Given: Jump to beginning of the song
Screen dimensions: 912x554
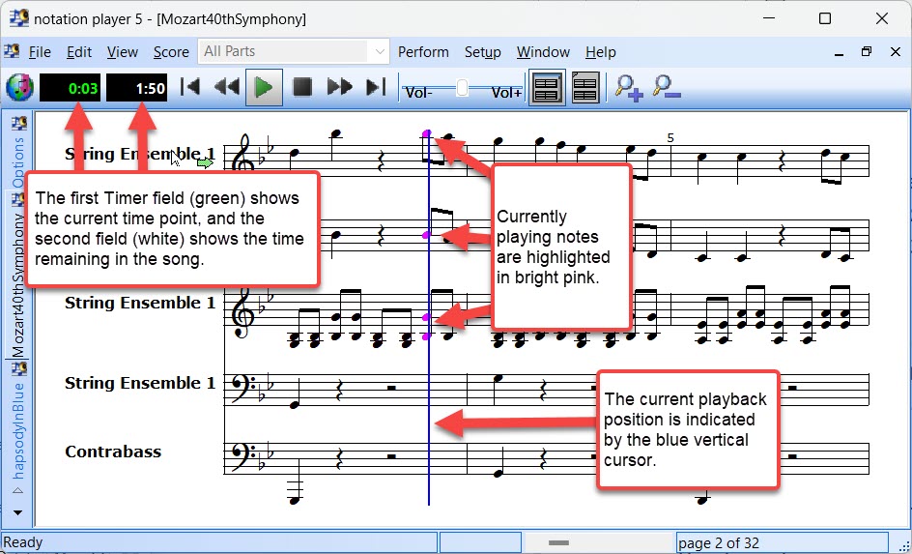Looking at the screenshot, I should [x=190, y=87].
